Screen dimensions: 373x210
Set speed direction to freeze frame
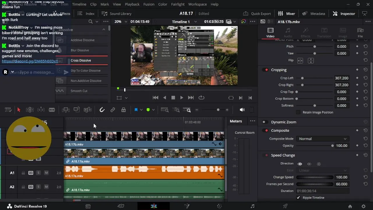point(319,164)
